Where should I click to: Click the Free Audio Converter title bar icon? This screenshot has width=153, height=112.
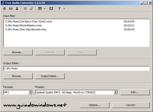(x=3, y=3)
